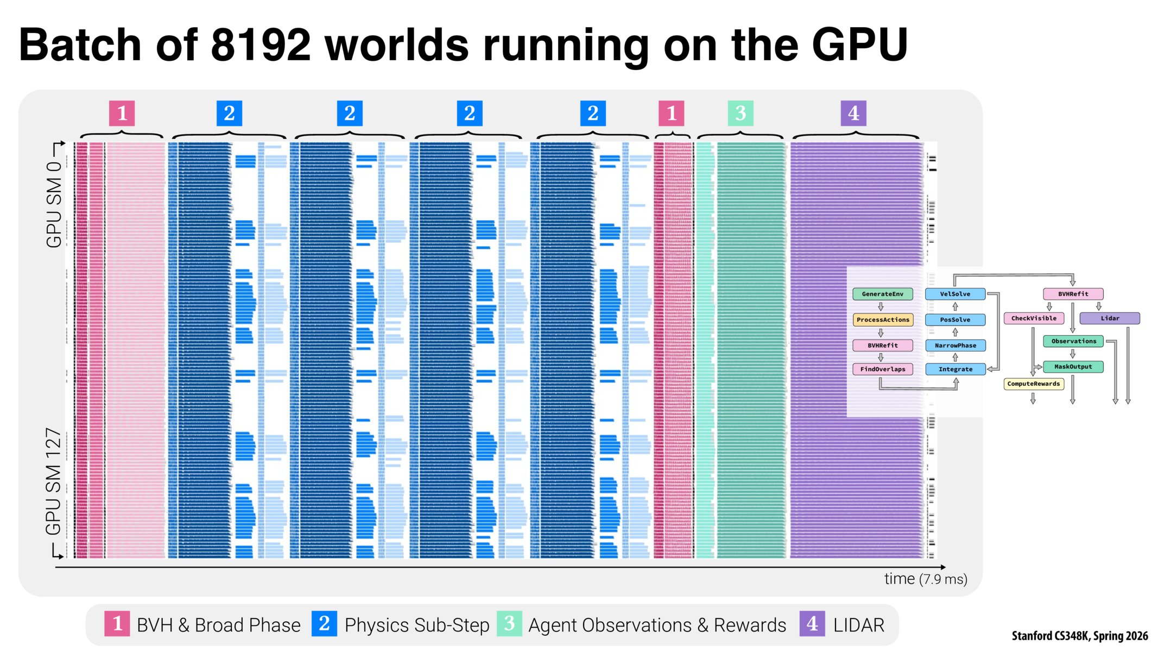Select the FindOverlaps node
Viewport: 1158px width, 651px height.
tap(883, 369)
